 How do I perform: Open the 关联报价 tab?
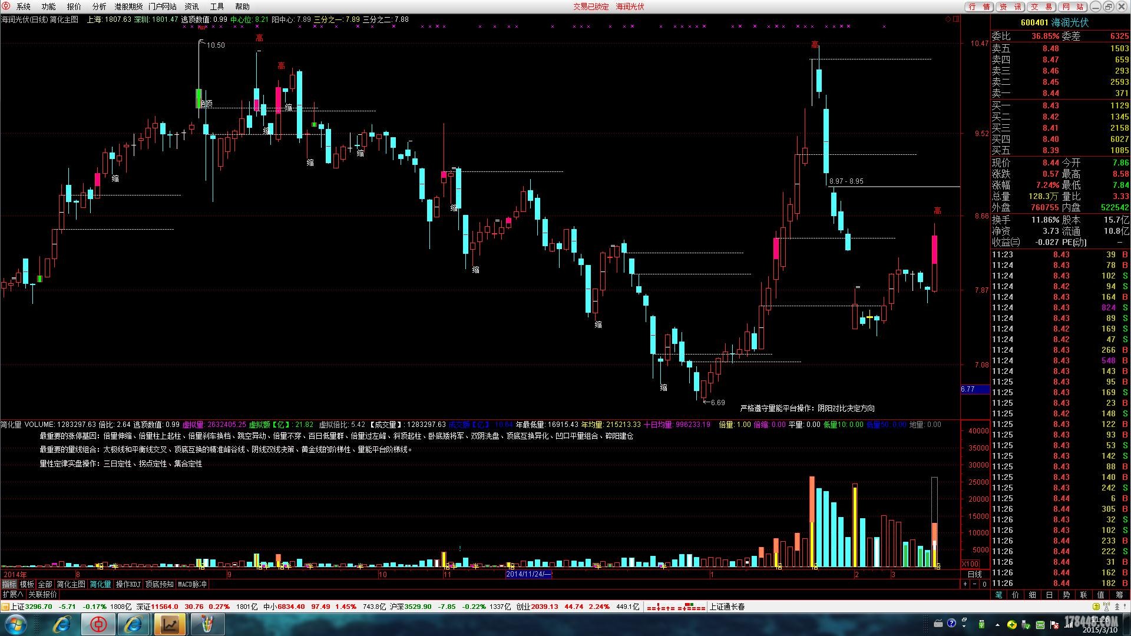43,594
